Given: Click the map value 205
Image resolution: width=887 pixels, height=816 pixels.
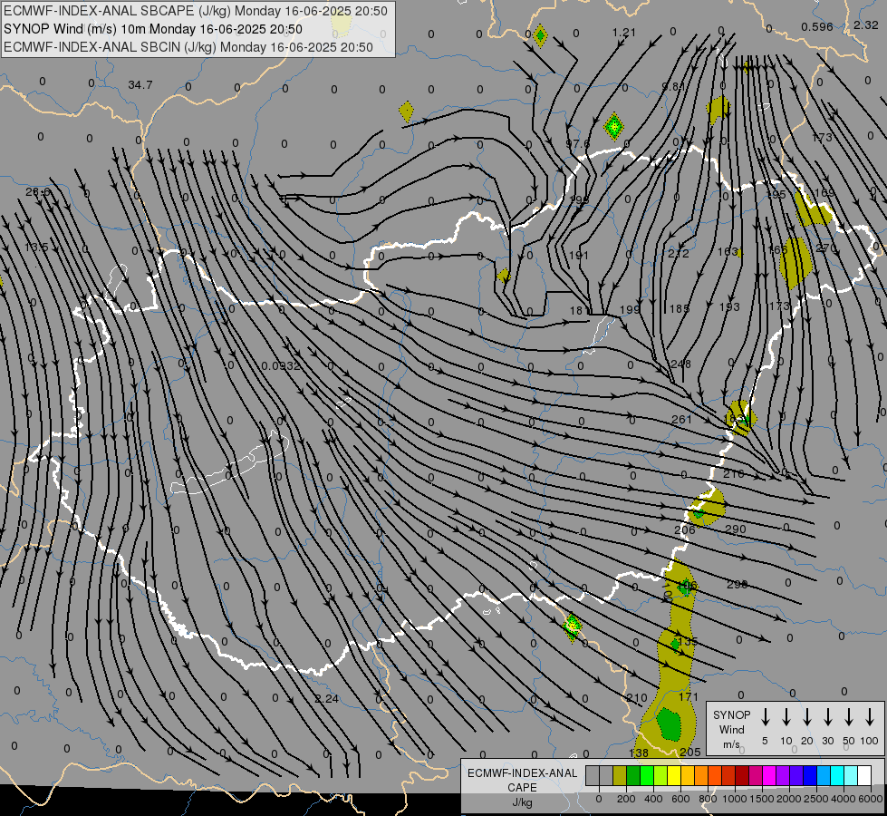Looking at the screenshot, I should coord(690,752).
